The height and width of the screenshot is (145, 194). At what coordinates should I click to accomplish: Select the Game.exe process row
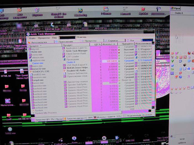37,63
